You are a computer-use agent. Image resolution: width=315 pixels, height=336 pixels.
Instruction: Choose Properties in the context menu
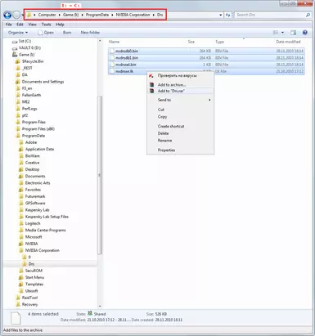coord(181,150)
